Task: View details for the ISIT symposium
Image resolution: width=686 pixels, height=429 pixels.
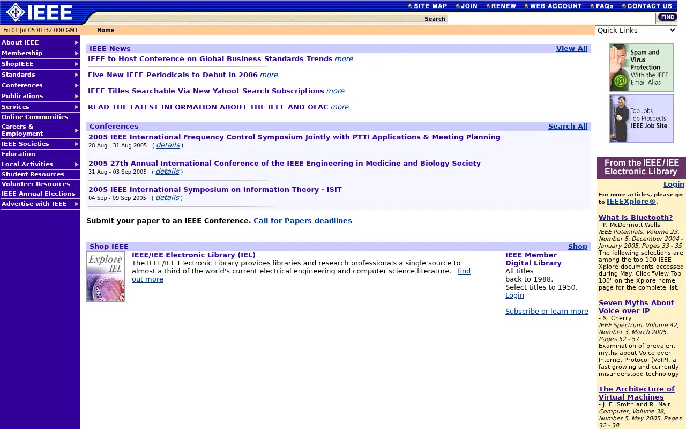Action: 167,198
